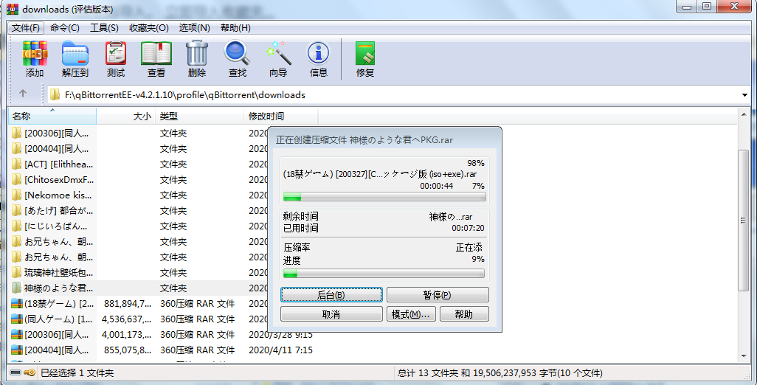Click the scrollbar down arrow
The height and width of the screenshot is (385, 757).
(744, 356)
